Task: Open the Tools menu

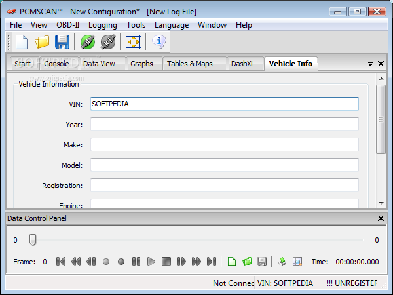Action: [136, 25]
